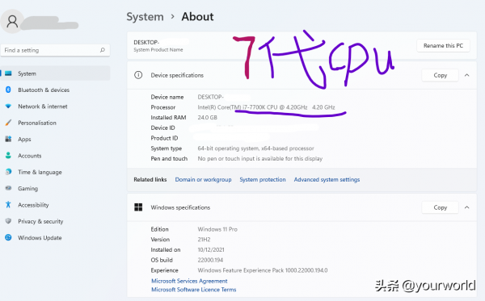The image size is (485, 301).
Task: Open System protection link
Action: 263,179
